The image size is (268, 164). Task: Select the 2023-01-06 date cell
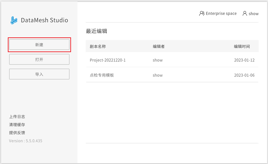[x=244, y=75]
